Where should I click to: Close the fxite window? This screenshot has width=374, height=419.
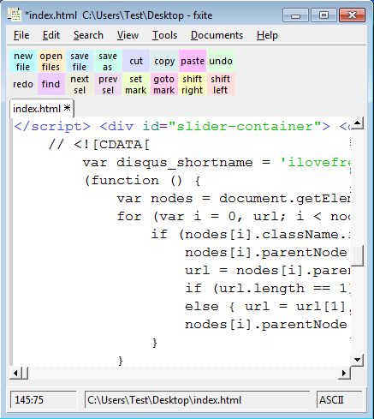[352, 15]
